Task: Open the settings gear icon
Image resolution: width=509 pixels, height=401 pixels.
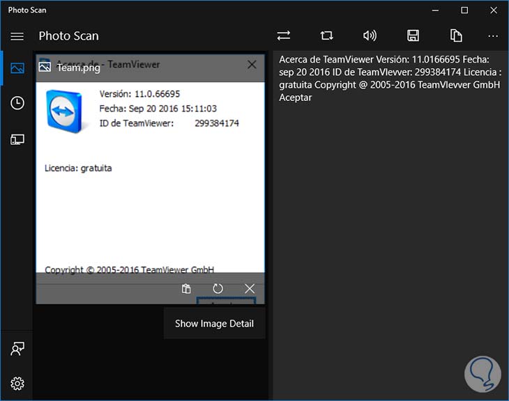Action: pos(17,384)
